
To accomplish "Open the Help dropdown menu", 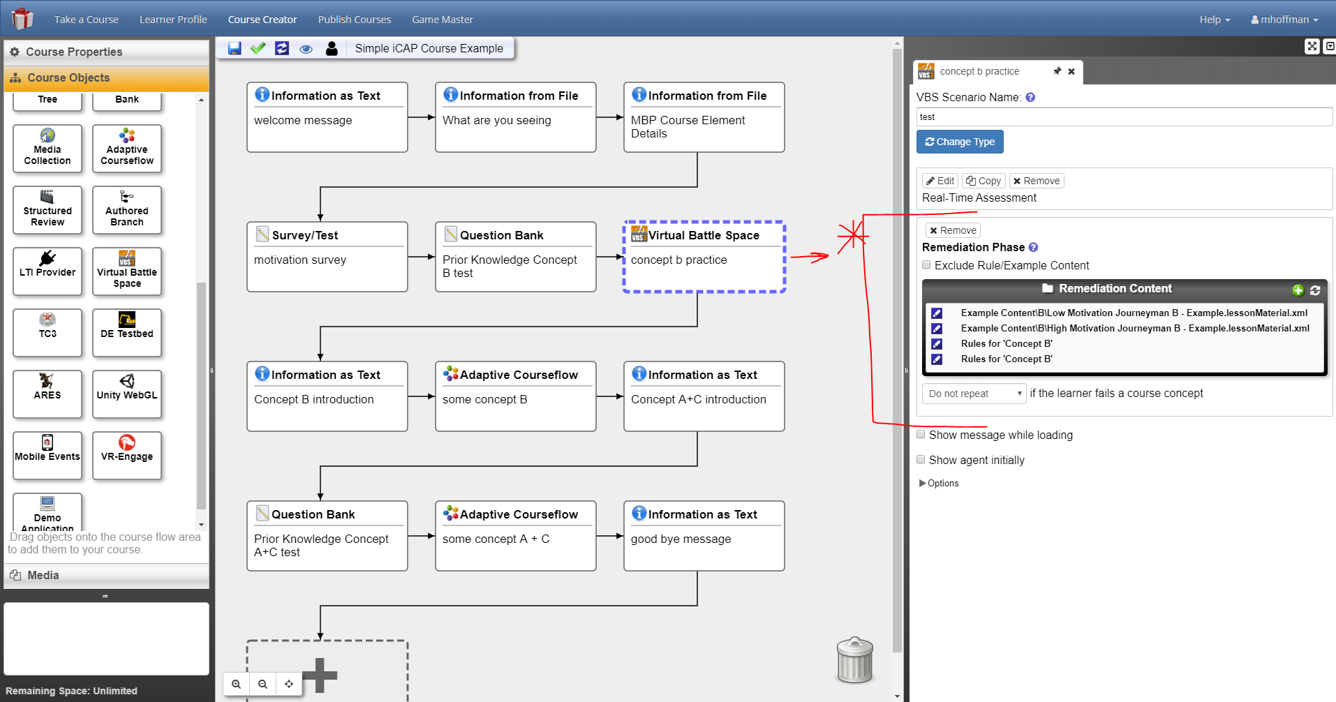I will pyautogui.click(x=1215, y=20).
